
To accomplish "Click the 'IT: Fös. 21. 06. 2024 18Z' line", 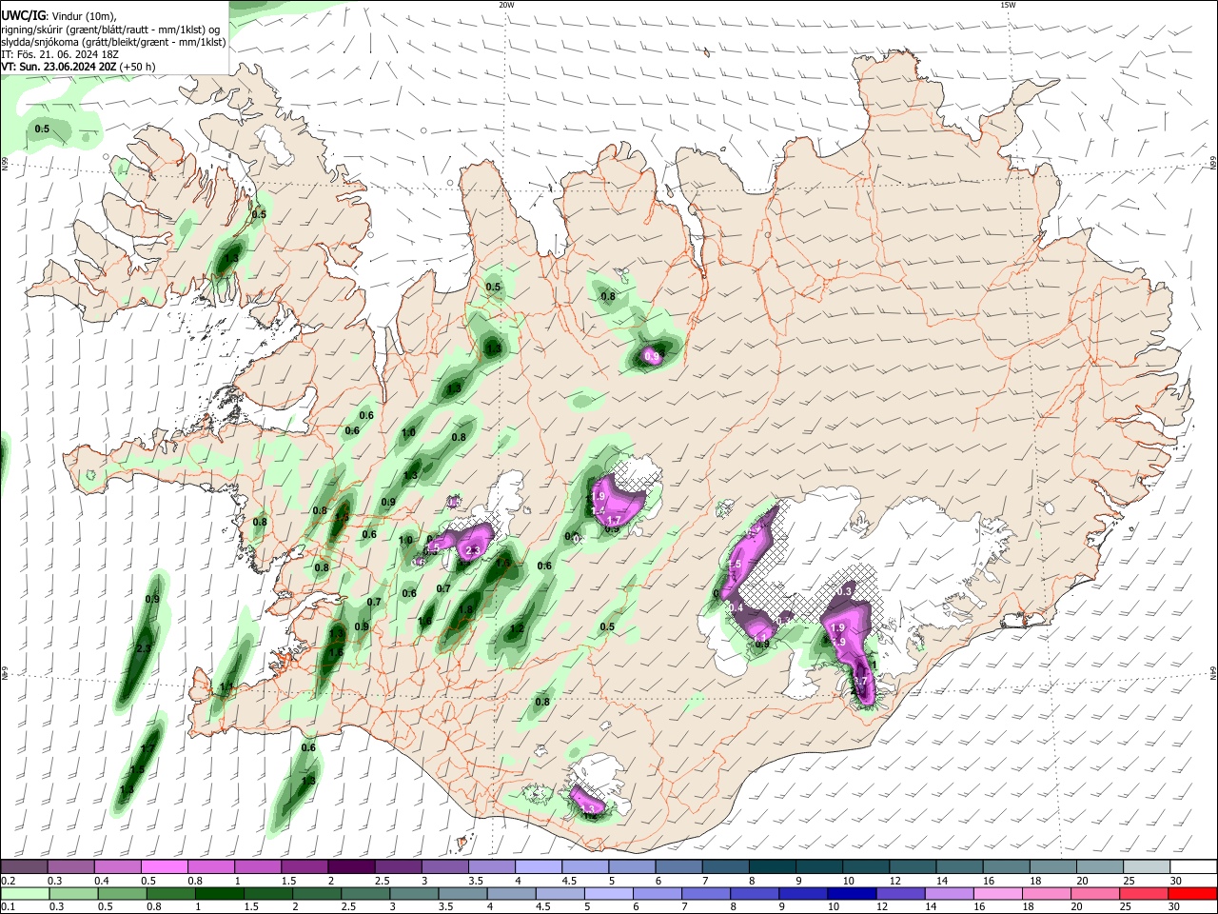I will pos(62,54).
